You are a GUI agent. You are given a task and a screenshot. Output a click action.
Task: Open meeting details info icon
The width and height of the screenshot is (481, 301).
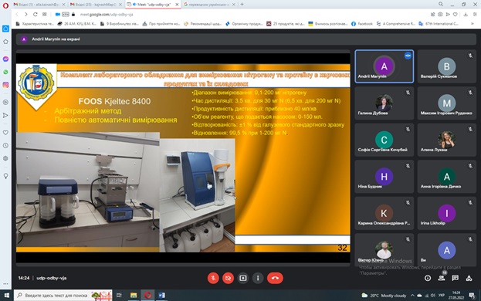[x=428, y=278]
